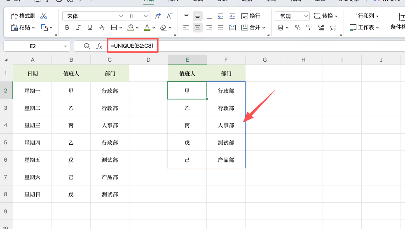Decrease font size with the A- icon
The width and height of the screenshot is (405, 229).
(x=169, y=16)
